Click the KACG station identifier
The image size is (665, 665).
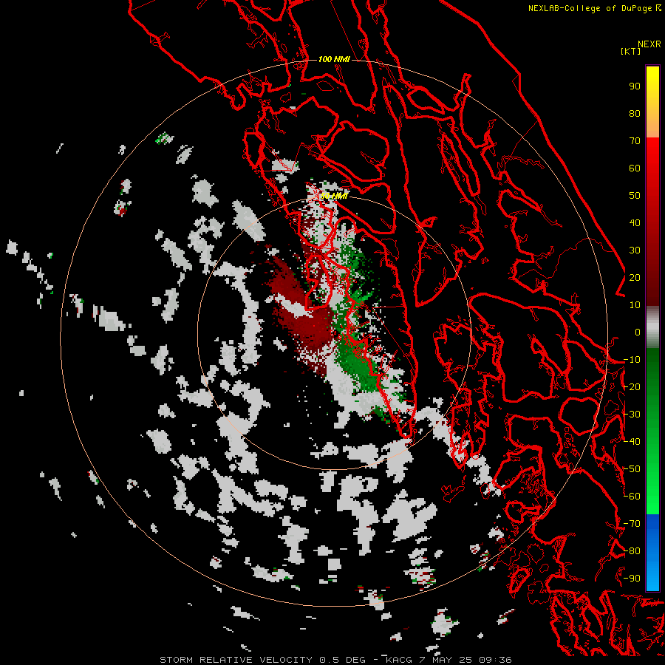[399, 660]
